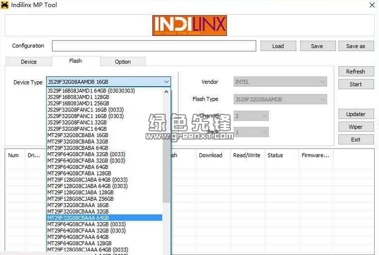This screenshot has width=379, height=255.
Task: Click the Download column header
Action: [213, 156]
